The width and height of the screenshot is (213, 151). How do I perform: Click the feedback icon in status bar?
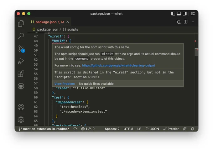[x=185, y=129]
